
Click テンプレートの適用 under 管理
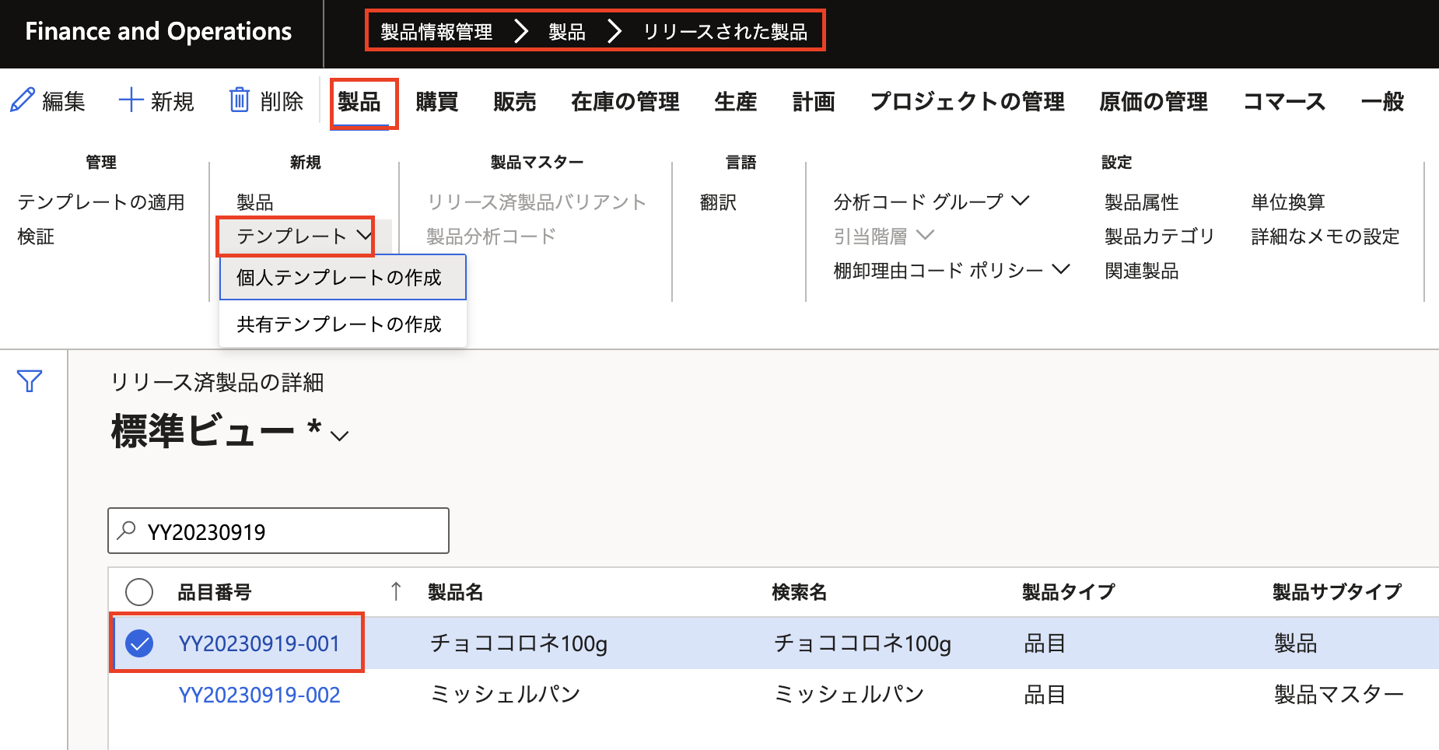click(101, 202)
